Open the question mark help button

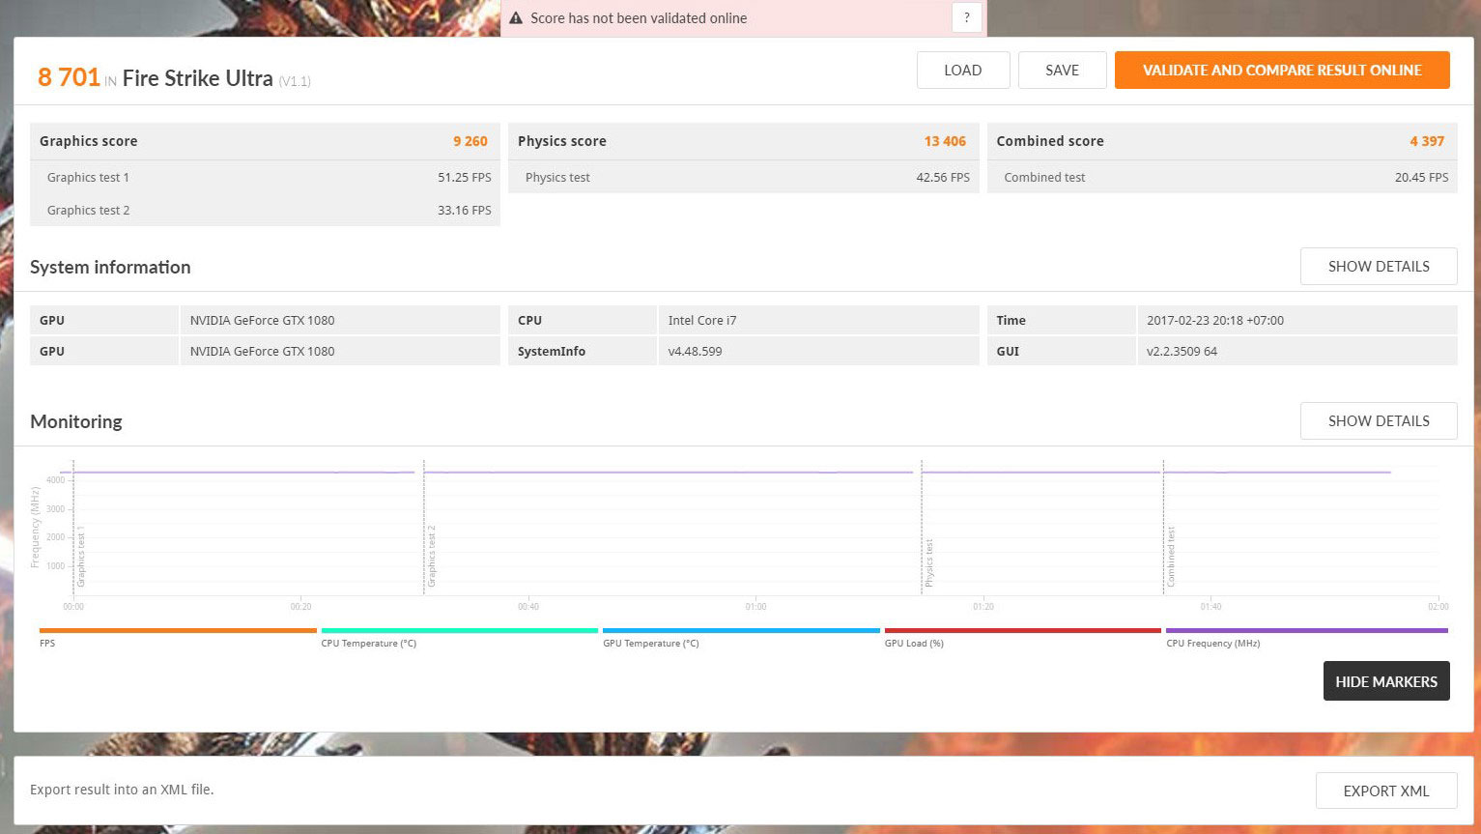[966, 17]
